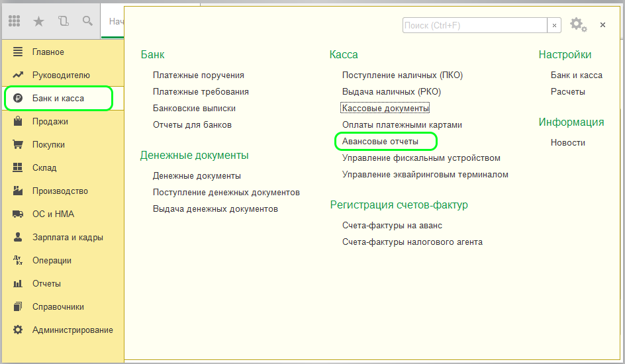This screenshot has height=364, width=625.
Task: Open Новости under Информация
Action: click(x=567, y=143)
